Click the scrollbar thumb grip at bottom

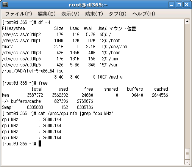pyautogui.click(x=187, y=154)
